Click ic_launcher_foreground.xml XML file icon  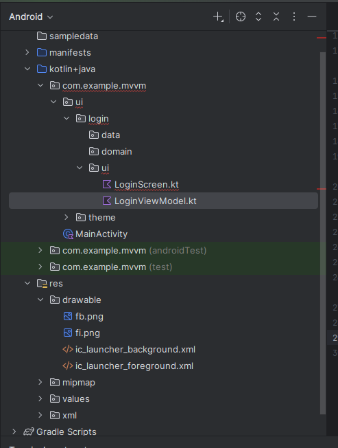[x=68, y=366]
